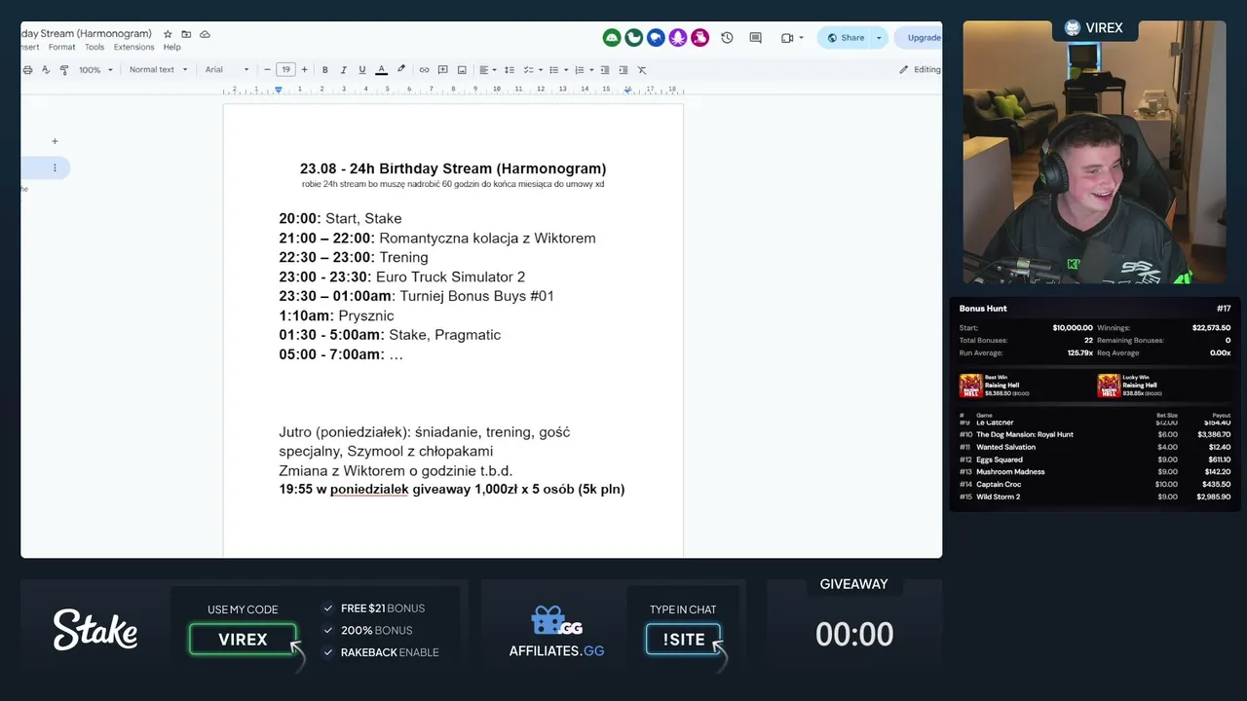
Task: Click the blue kiwi collaborator avatar
Action: [656, 38]
